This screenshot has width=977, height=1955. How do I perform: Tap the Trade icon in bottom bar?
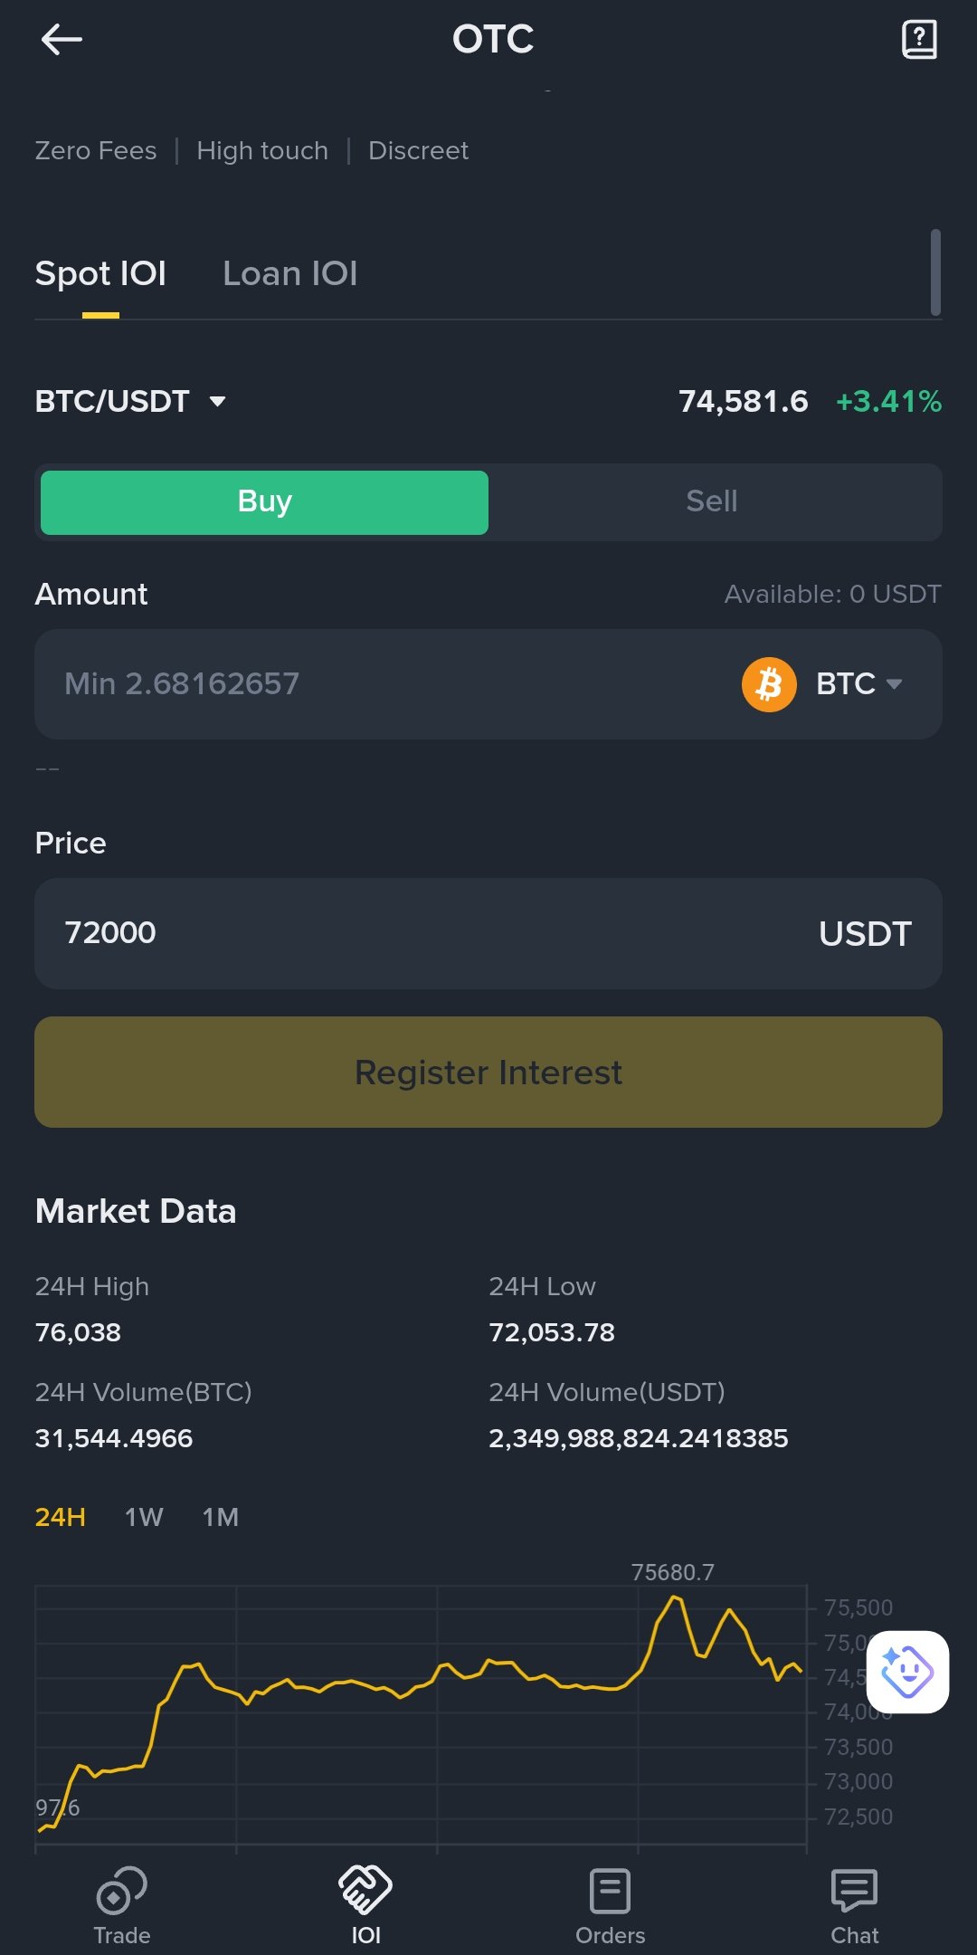[122, 1892]
